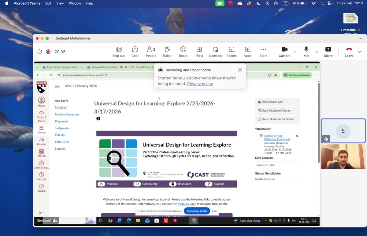Select Duyurular in course navigation

coord(61,121)
